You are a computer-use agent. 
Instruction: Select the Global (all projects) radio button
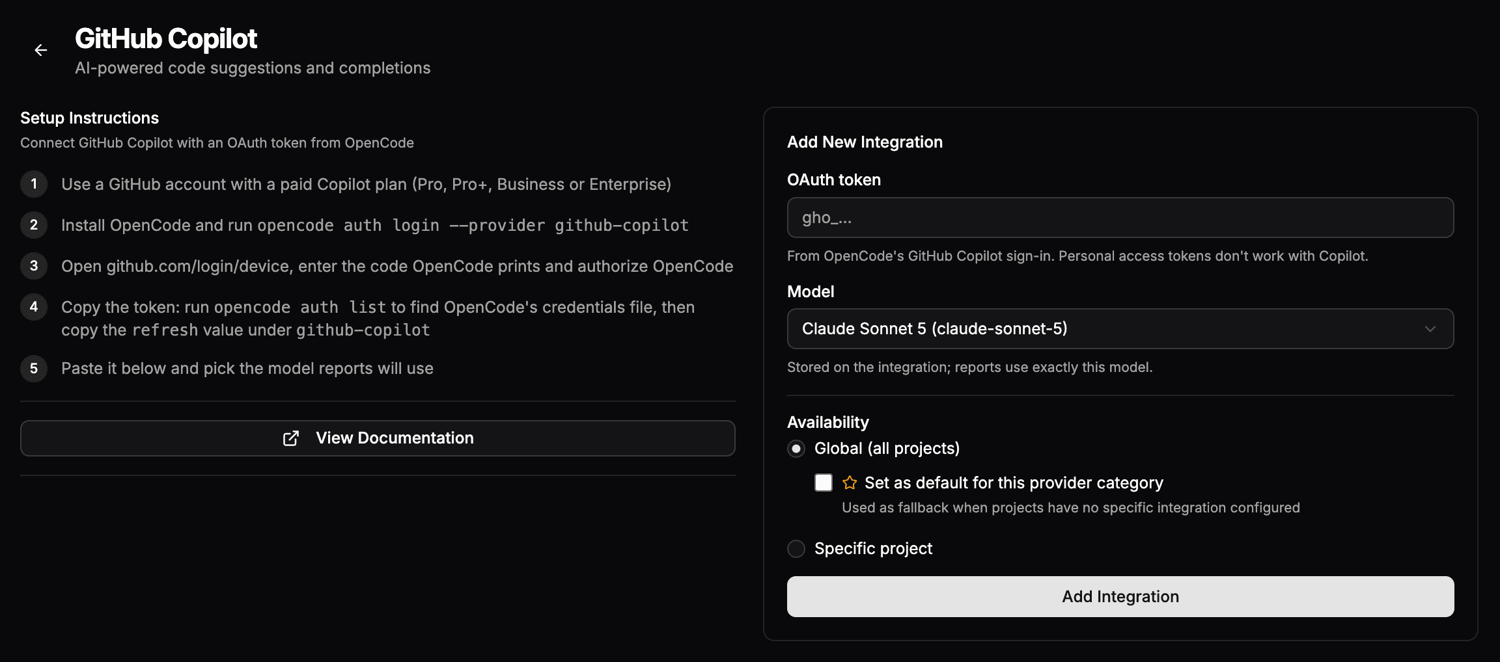(796, 449)
